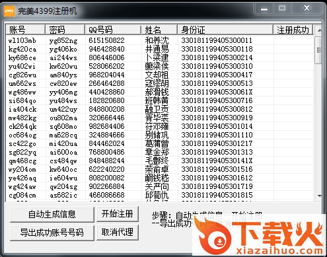Click the 导出成功账号号码 button
327x257 pixels.
pyautogui.click(x=52, y=233)
